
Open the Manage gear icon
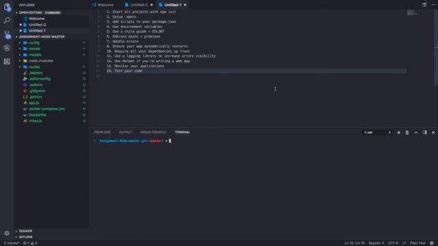(7, 233)
